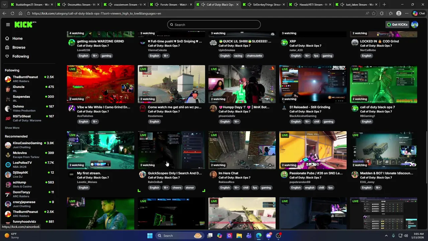This screenshot has width=428, height=241.
Task: Mute the Just_Jakee Stream tab audio
Action: 342,5
